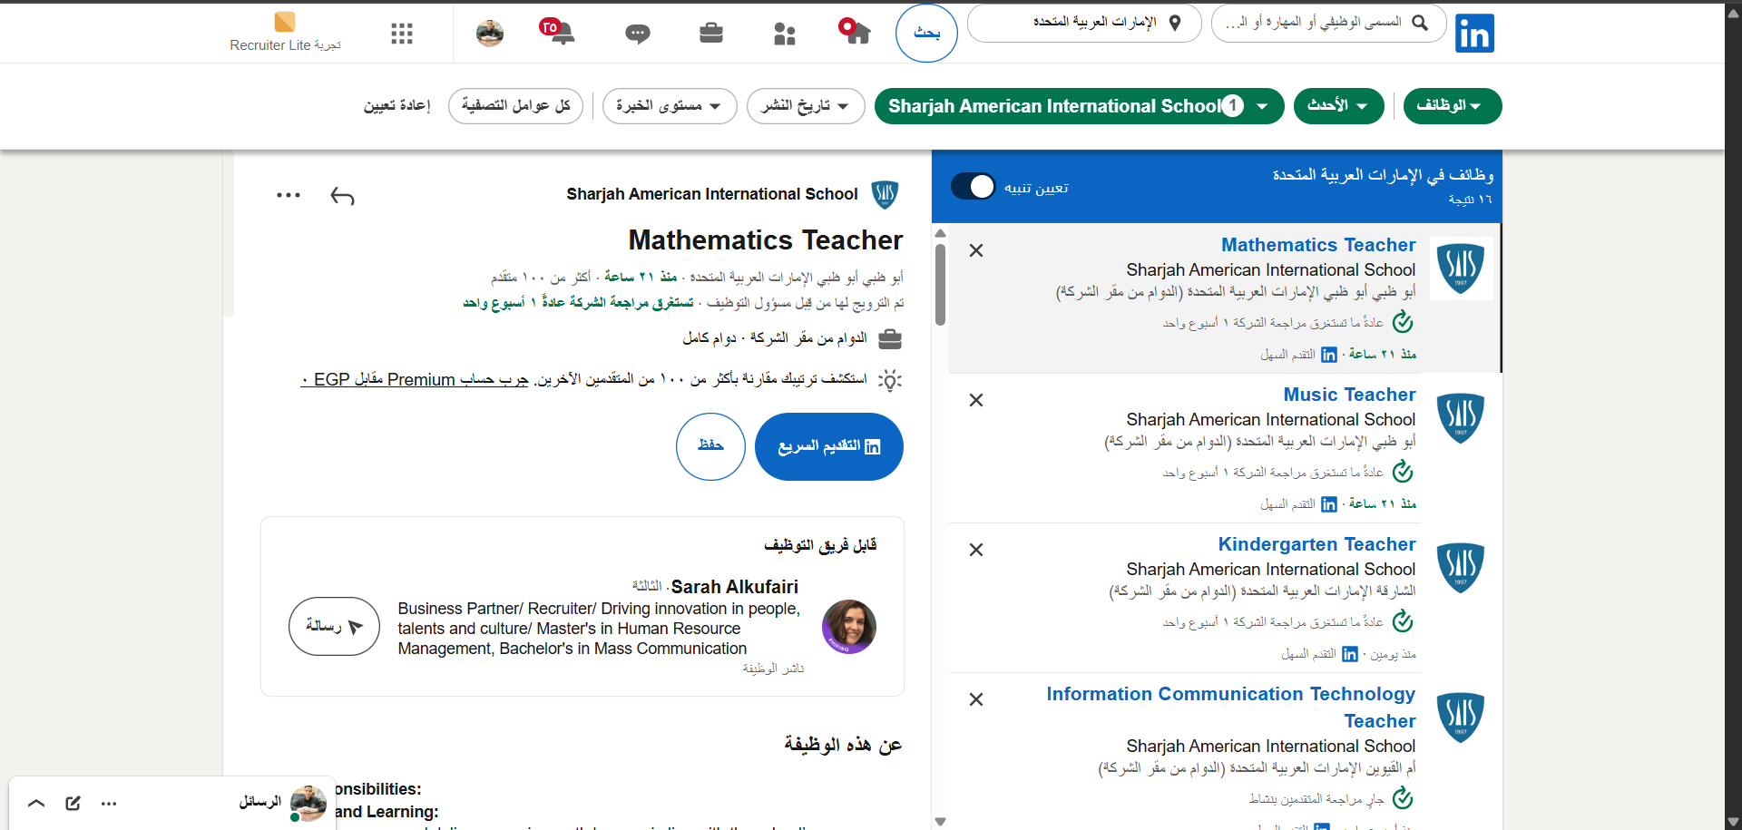The width and height of the screenshot is (1742, 830).
Task: Open the Messaging chat bubble icon
Action: (x=638, y=34)
